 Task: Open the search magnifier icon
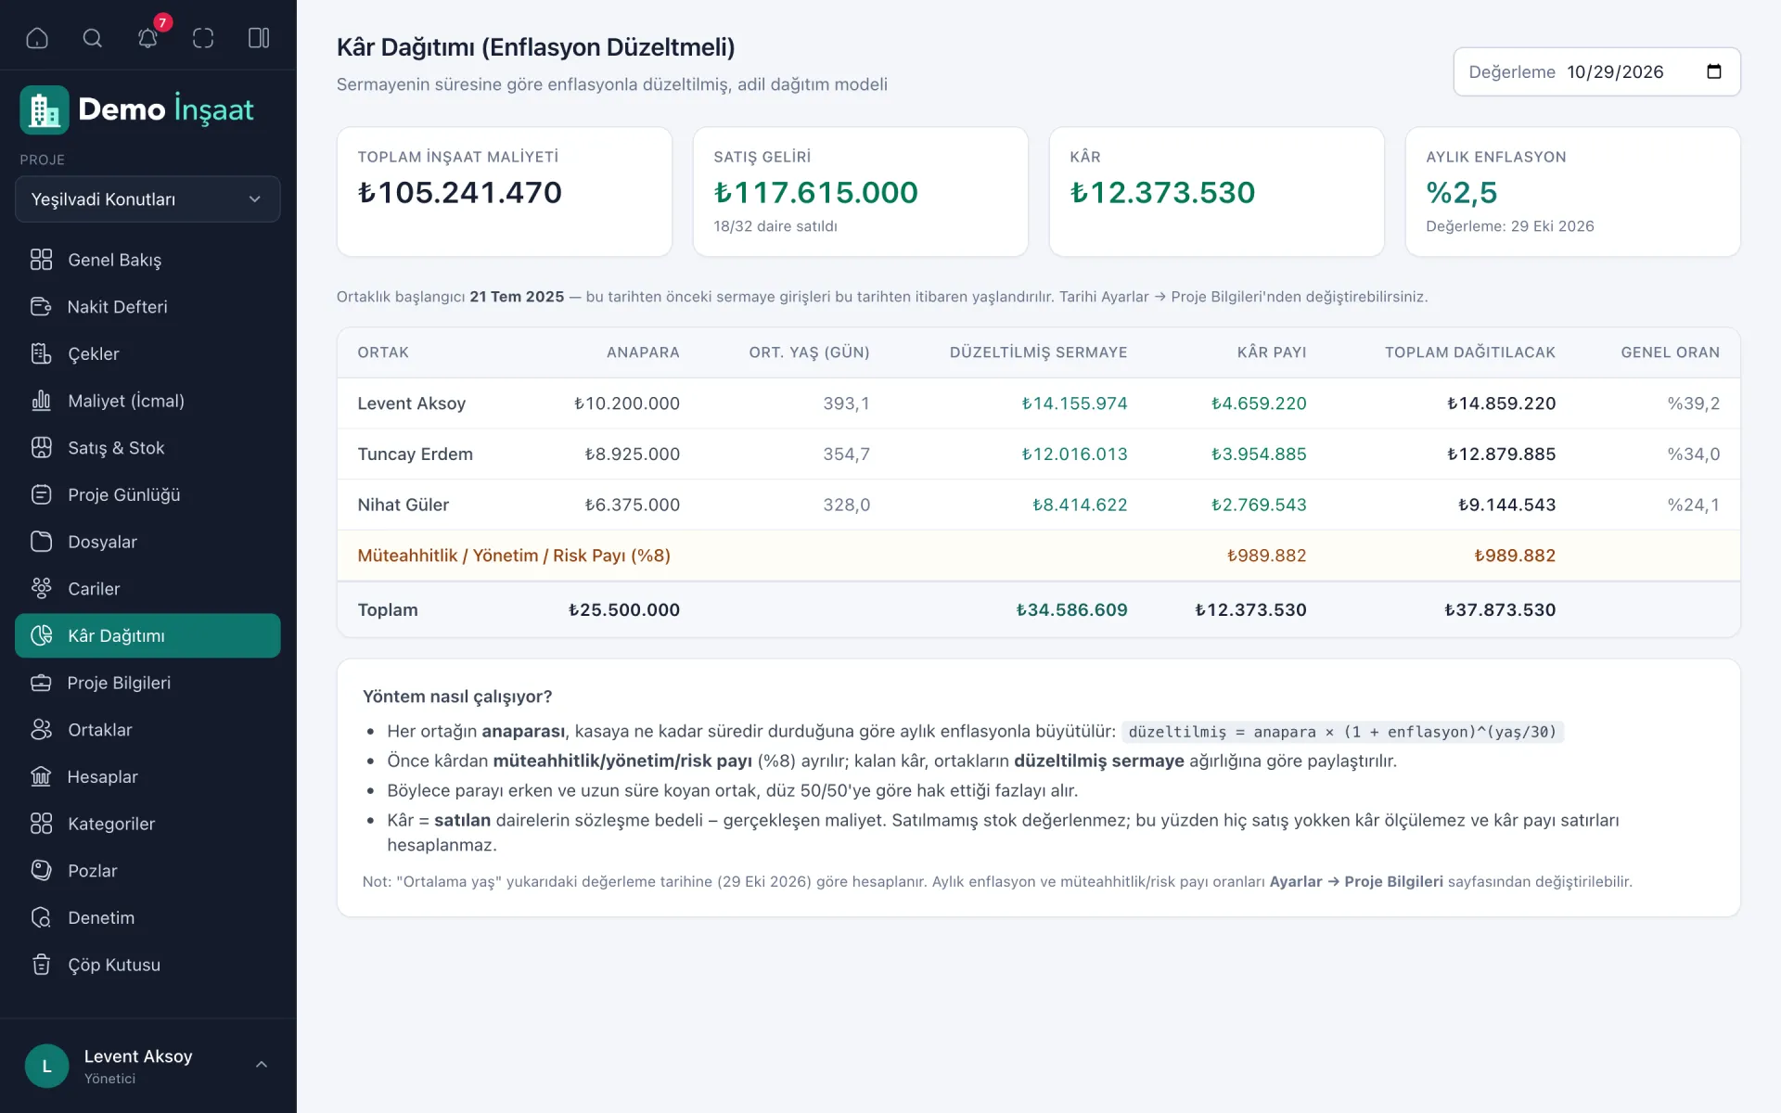point(93,38)
